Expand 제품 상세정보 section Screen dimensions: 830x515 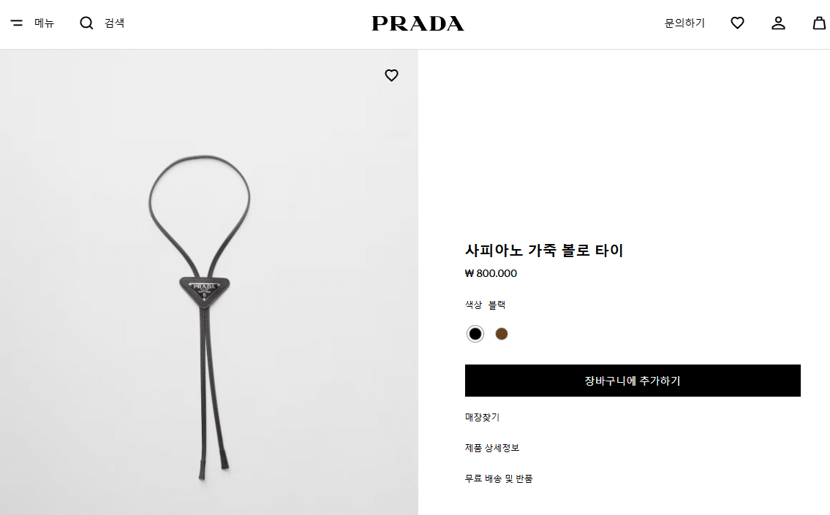(492, 448)
